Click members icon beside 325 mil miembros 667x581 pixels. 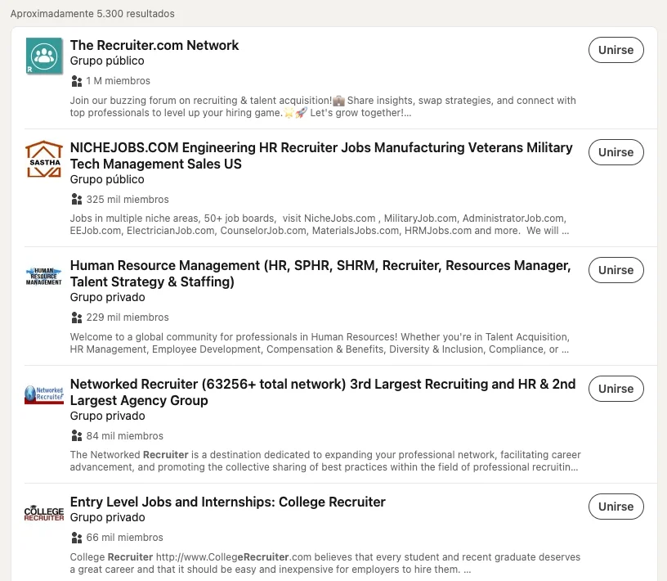click(x=77, y=200)
